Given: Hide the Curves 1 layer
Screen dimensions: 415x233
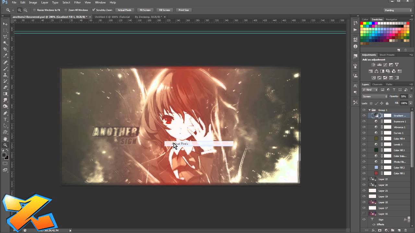Looking at the screenshot, I should point(364,133).
